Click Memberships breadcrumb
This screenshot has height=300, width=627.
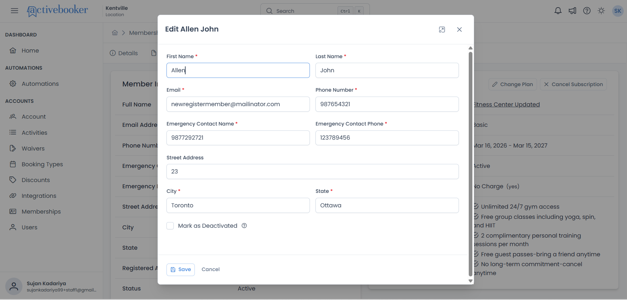144,33
